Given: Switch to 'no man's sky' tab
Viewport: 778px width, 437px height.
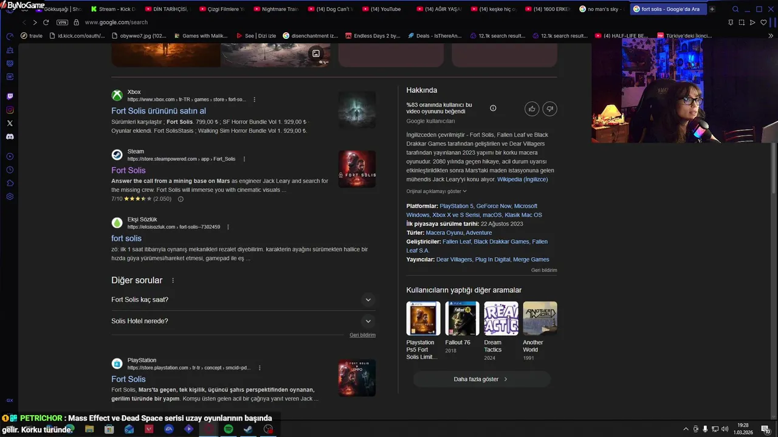Looking at the screenshot, I should click(602, 9).
